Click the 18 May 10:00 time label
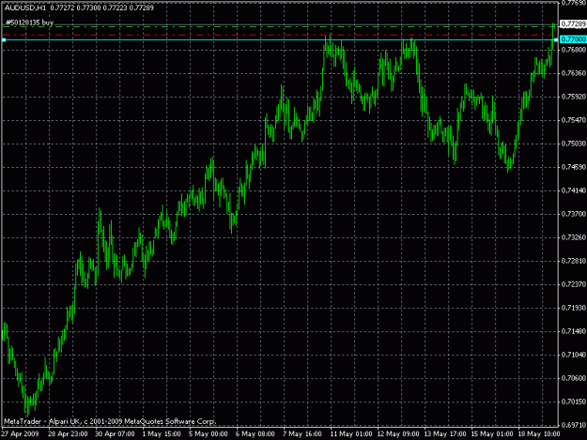 (539, 434)
